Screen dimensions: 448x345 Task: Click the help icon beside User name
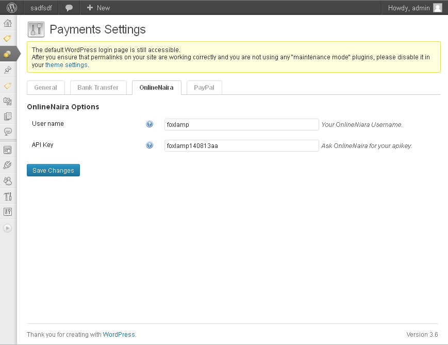(x=150, y=124)
